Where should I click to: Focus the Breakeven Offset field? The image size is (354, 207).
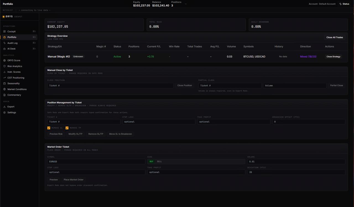tap(309, 122)
